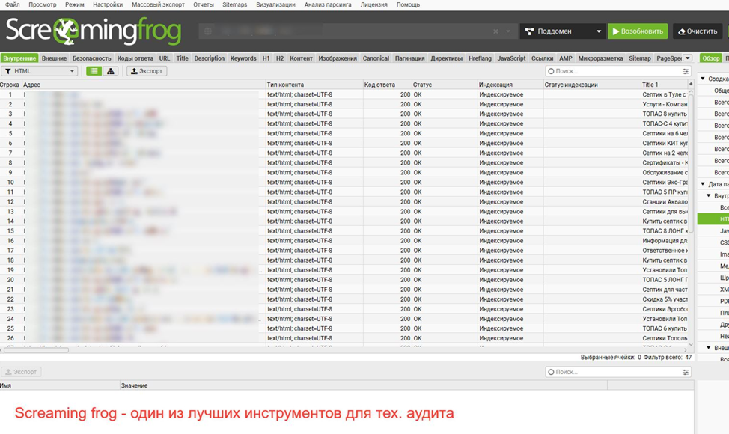Click the disabled lower Экспорт button
This screenshot has height=434, width=729.
click(21, 372)
